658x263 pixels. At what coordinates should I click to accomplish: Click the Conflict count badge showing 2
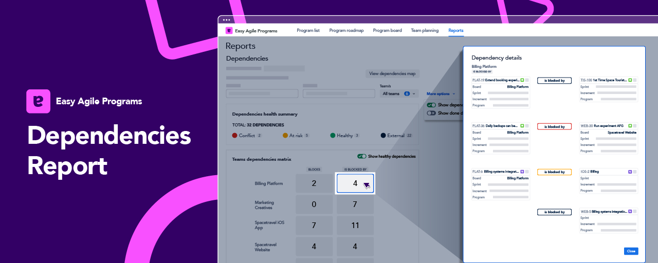click(x=259, y=136)
